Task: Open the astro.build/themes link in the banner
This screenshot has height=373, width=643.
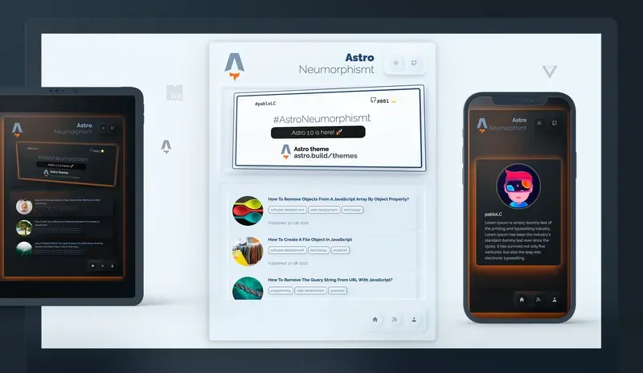Action: (325, 155)
